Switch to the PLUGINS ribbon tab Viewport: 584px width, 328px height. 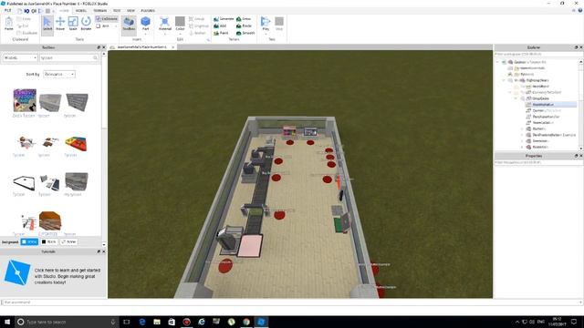(x=148, y=10)
